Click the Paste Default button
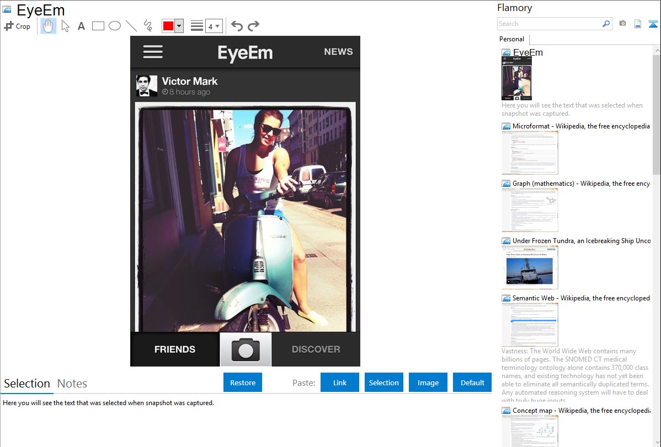 coord(472,383)
